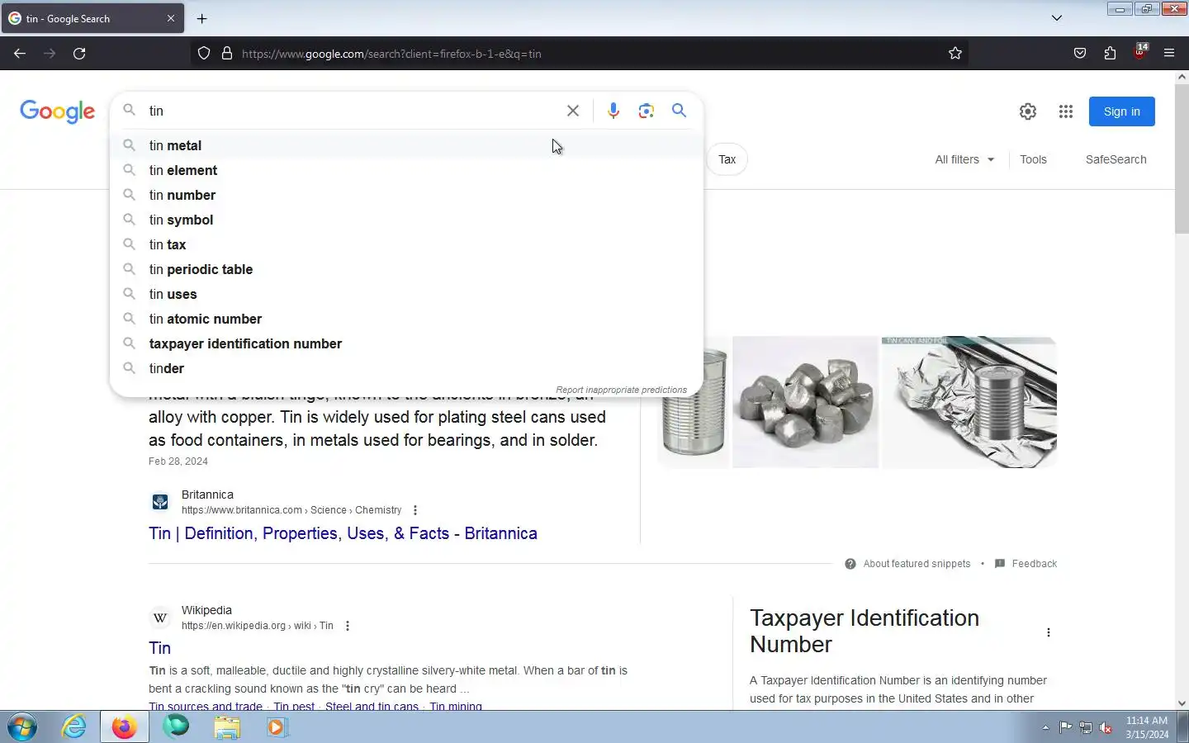Choose the 'tin uses' suggestion
Viewport: 1189px width, 743px height.
click(x=406, y=294)
